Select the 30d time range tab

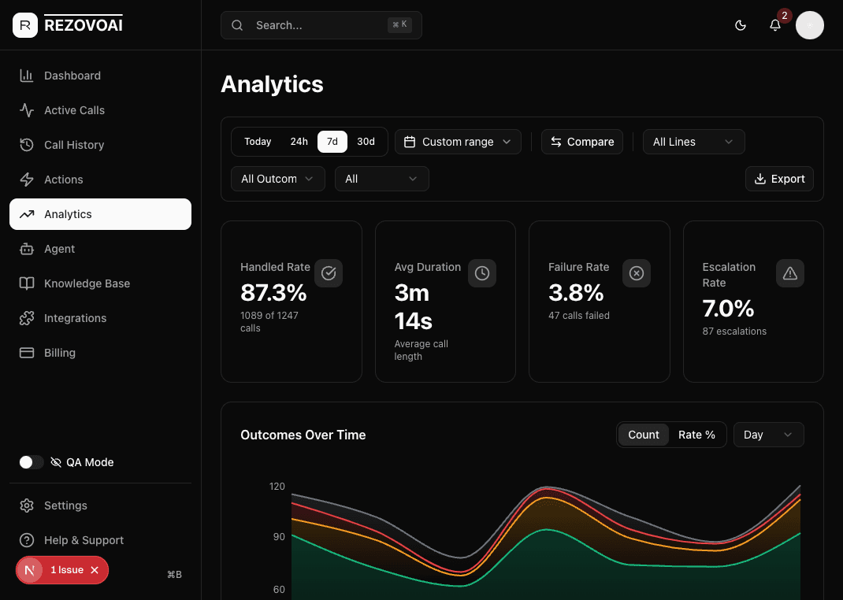pyautogui.click(x=366, y=142)
